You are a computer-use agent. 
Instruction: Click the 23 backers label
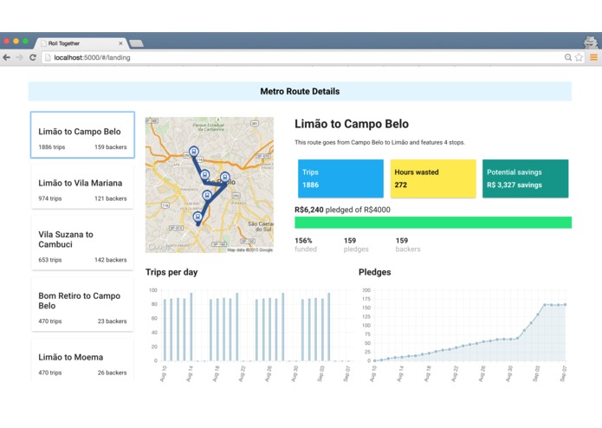[x=112, y=321]
